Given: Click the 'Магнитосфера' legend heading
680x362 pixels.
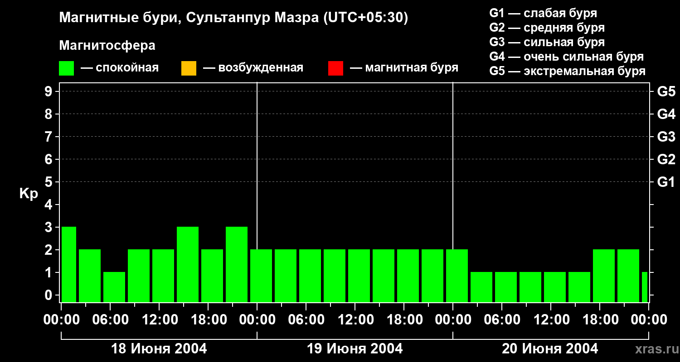Looking at the screenshot, I should click(x=107, y=46).
